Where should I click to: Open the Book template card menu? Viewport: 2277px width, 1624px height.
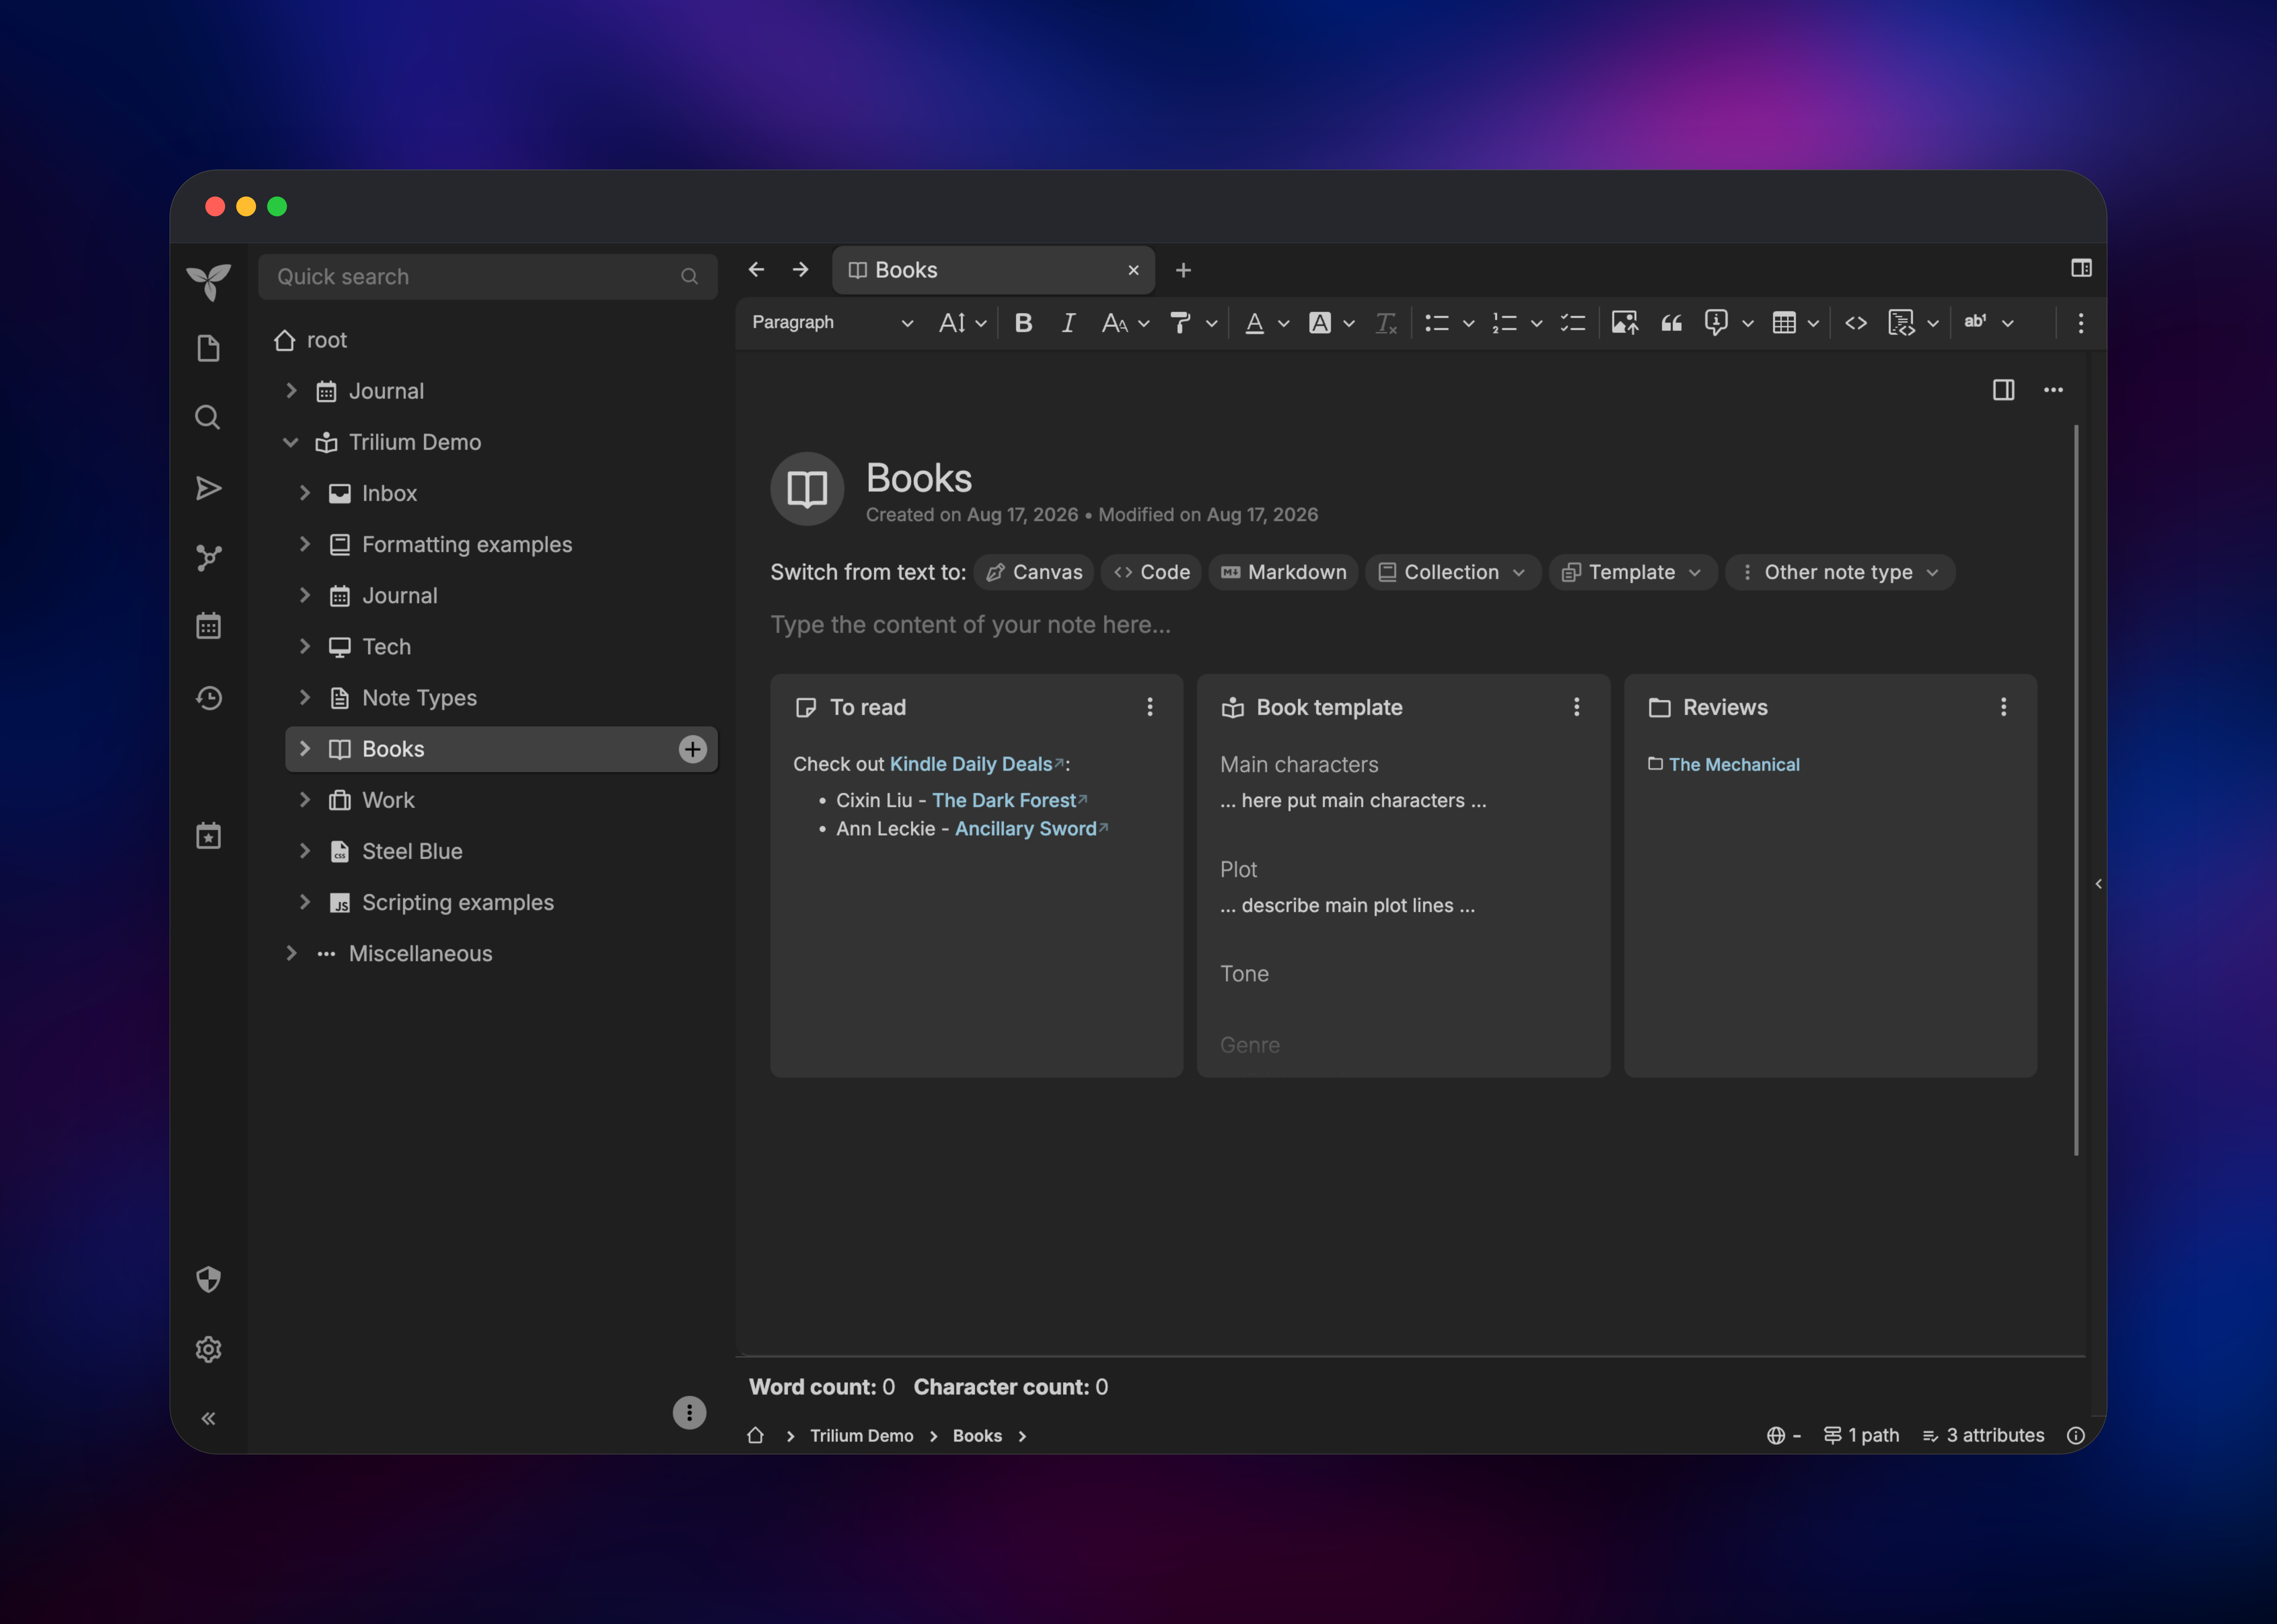coord(1577,707)
